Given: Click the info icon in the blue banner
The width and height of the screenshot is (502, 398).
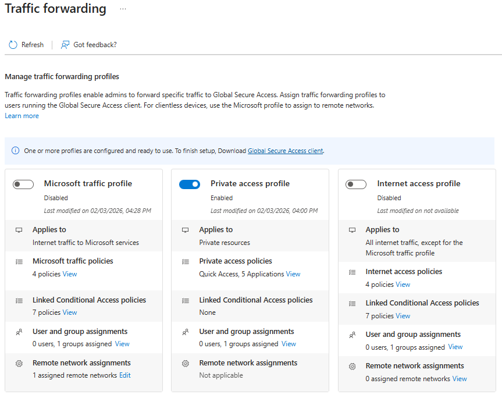Looking at the screenshot, I should 15,151.
